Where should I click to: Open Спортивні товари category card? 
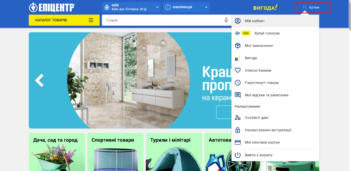pyautogui.click(x=115, y=152)
